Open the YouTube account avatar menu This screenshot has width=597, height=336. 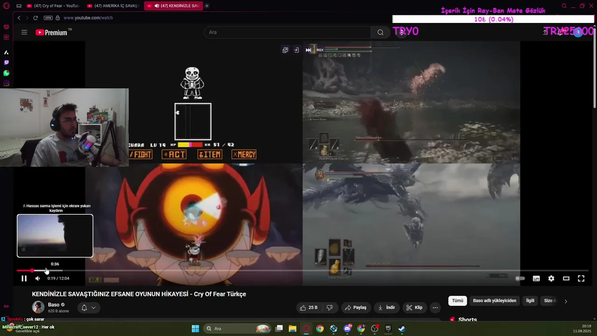point(578,32)
